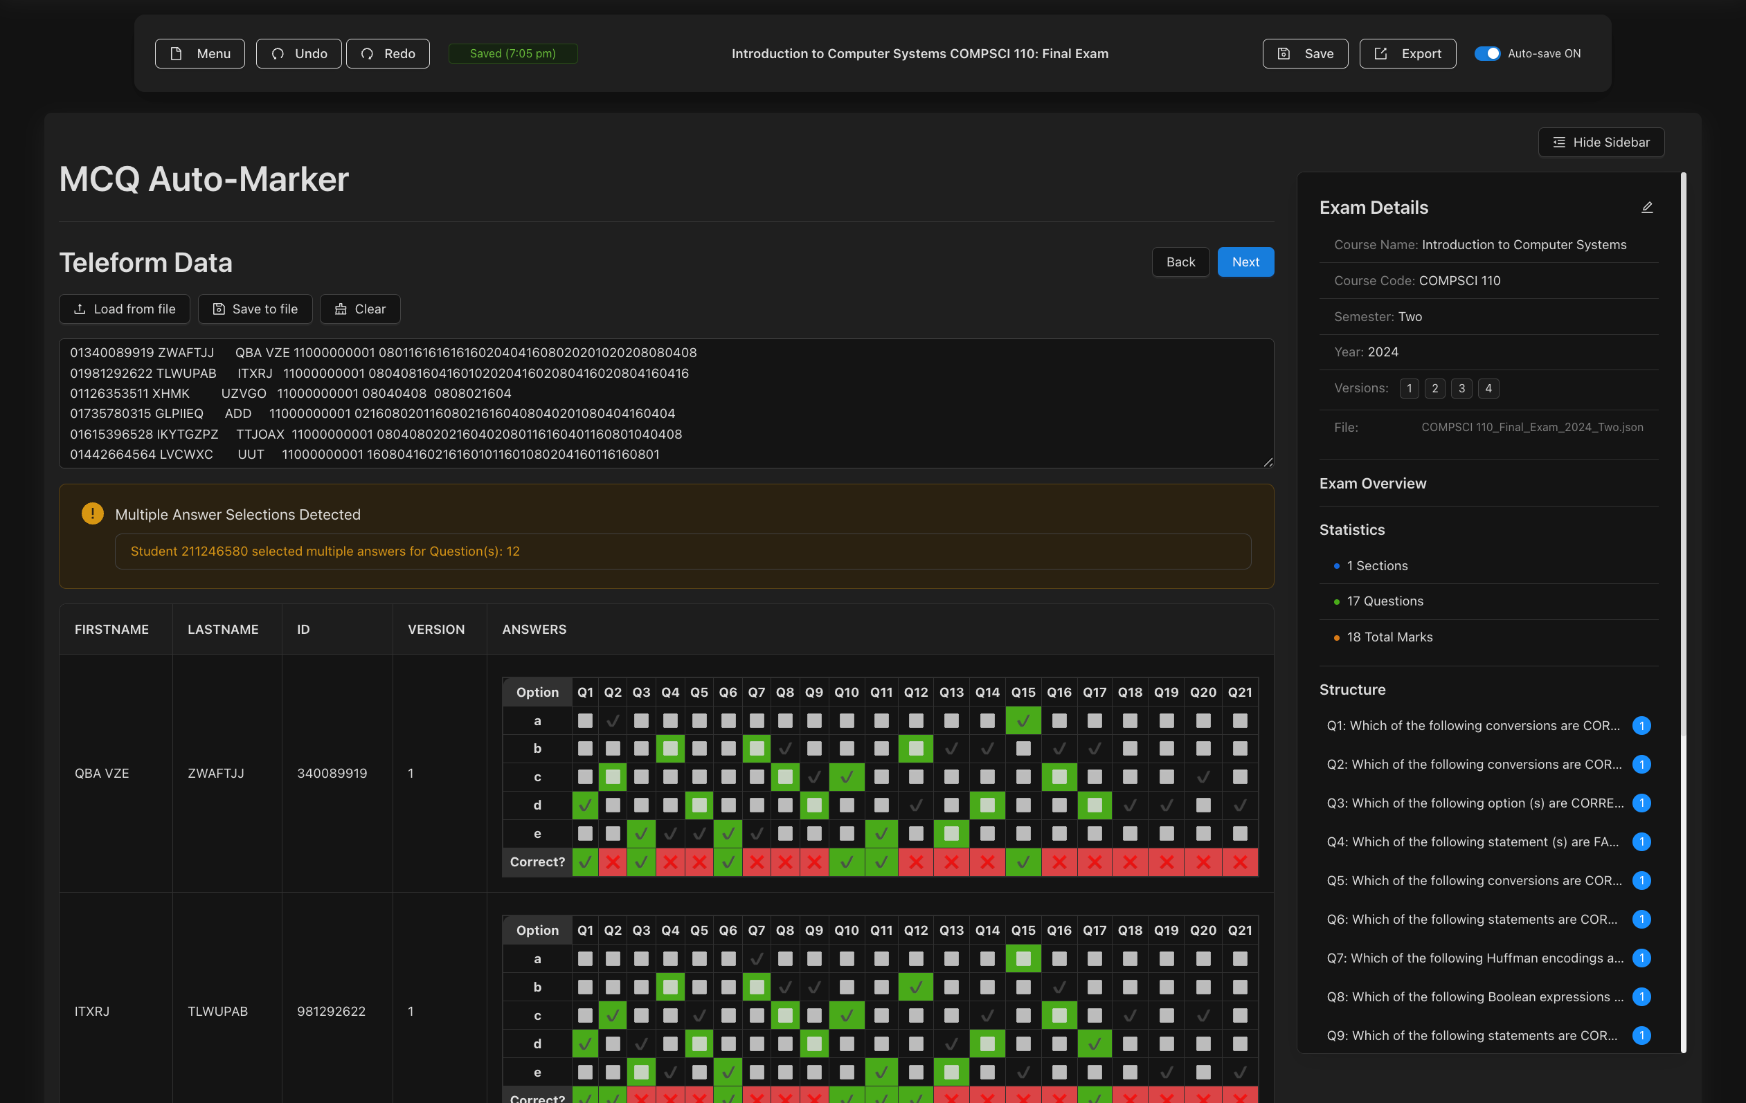Screen dimensions: 1746x1103
Task: Click the Undo arrow icon
Action: point(278,54)
